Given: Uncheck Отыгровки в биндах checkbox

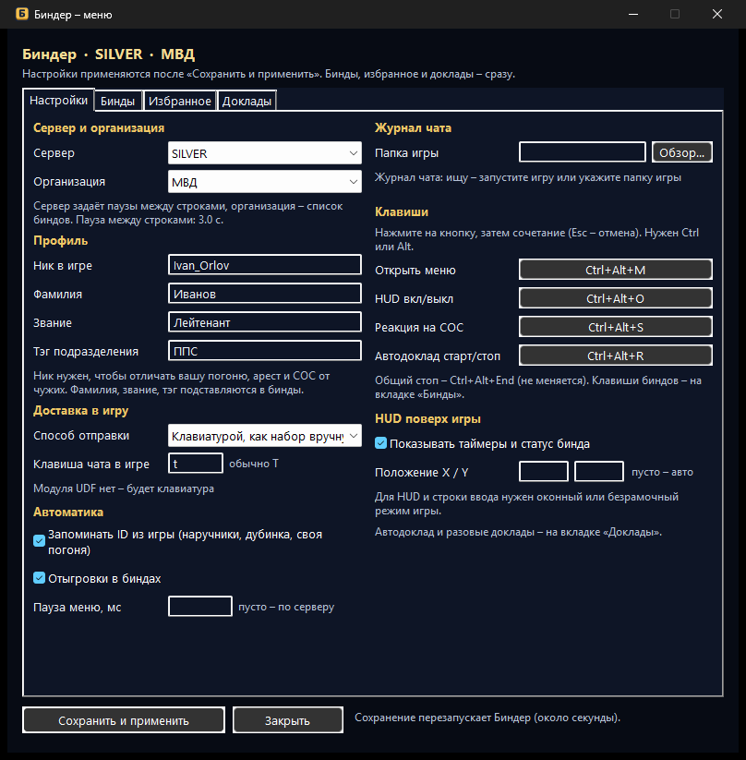Looking at the screenshot, I should [x=40, y=578].
